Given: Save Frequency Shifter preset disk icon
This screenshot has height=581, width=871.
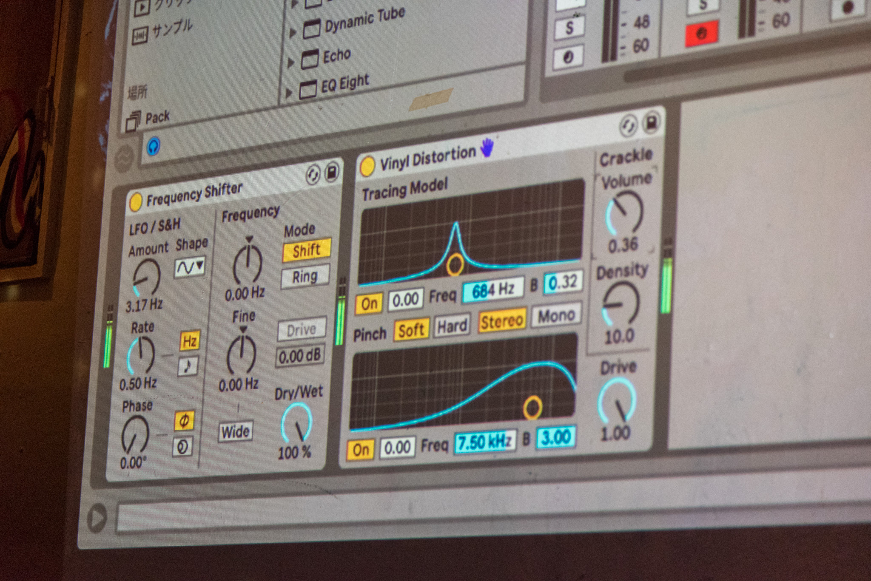Looking at the screenshot, I should [x=331, y=172].
